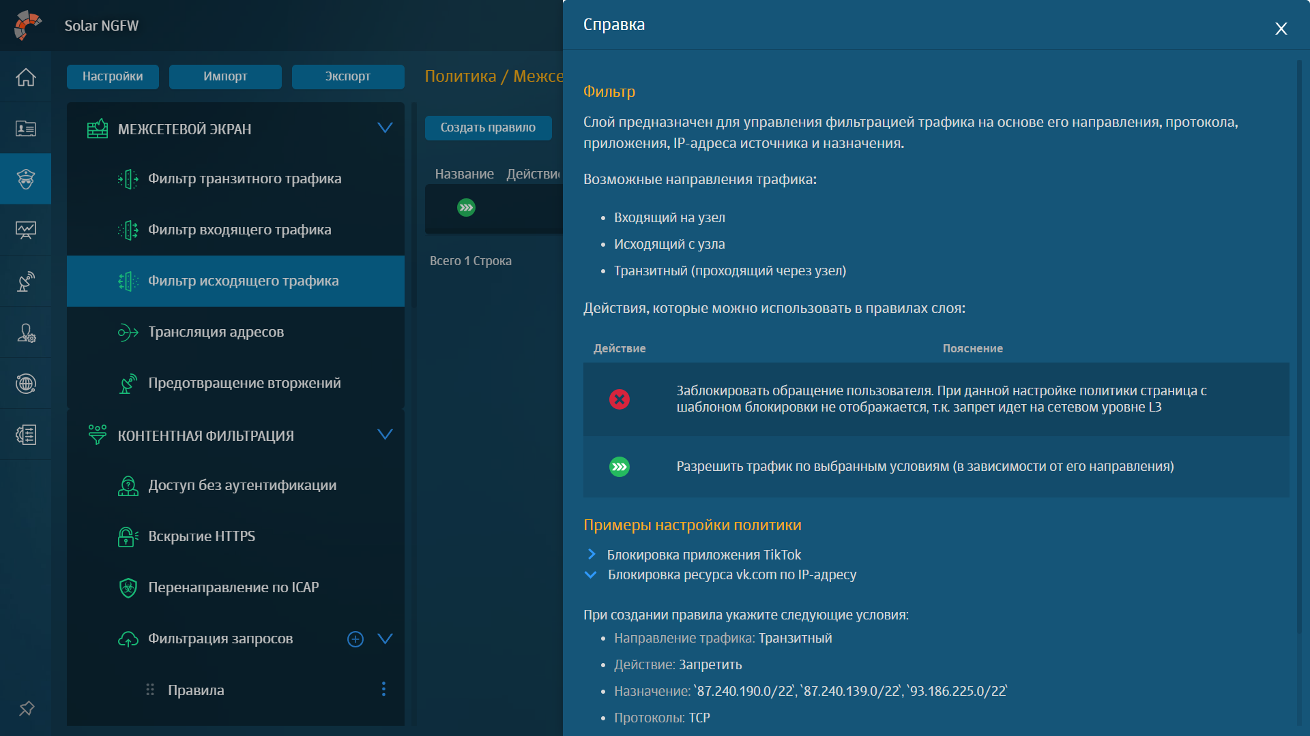The height and width of the screenshot is (736, 1310).
Task: Select Фильтр транзитного трафика menu item
Action: click(x=244, y=179)
